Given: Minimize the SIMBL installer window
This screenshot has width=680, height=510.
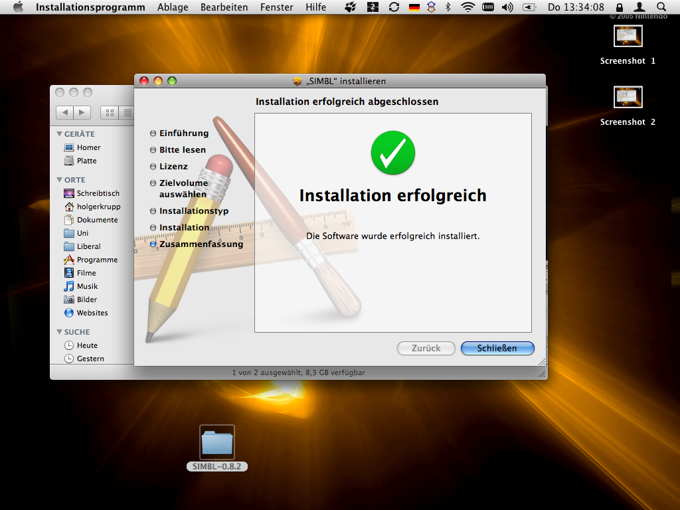Looking at the screenshot, I should pyautogui.click(x=158, y=81).
